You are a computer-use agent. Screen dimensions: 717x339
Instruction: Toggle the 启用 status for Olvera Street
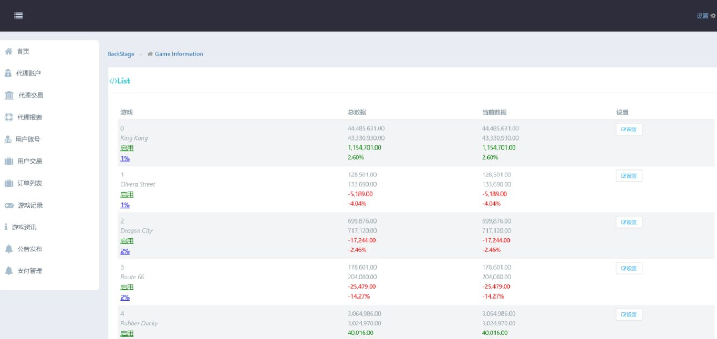(x=127, y=195)
